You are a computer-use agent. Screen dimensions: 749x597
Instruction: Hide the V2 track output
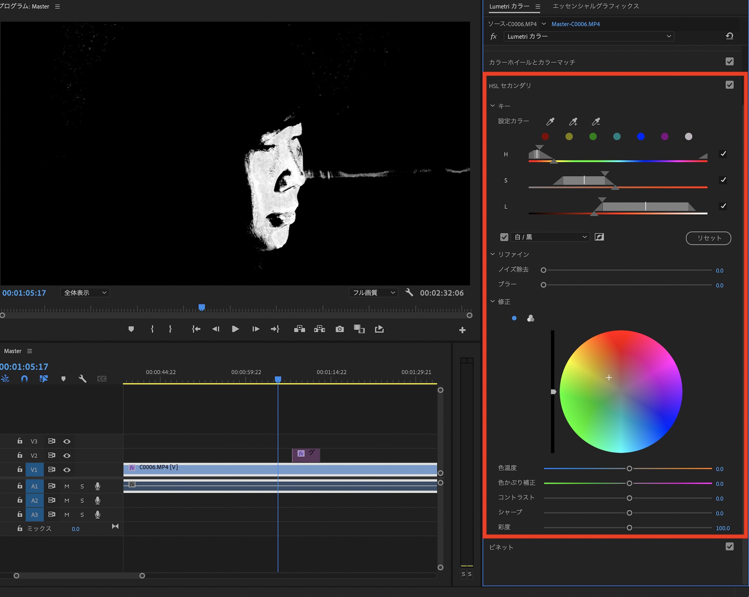[x=67, y=456]
